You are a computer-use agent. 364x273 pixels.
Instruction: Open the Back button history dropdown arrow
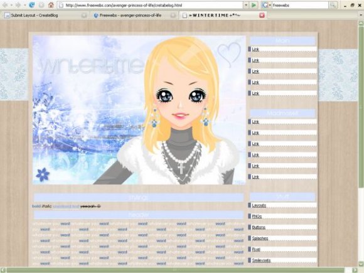[x=11, y=5]
